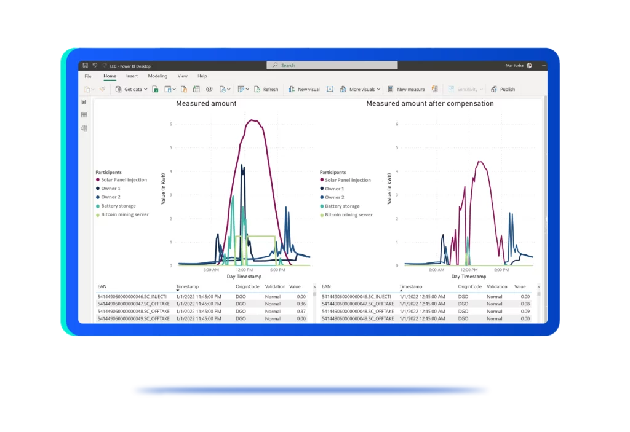Open the View ribbon tab
630x432 pixels.
pos(182,76)
